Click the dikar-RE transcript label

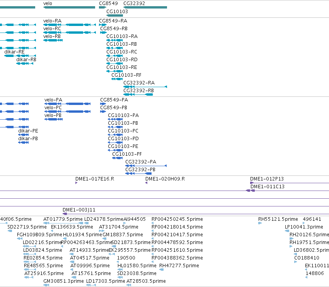tap(14, 52)
